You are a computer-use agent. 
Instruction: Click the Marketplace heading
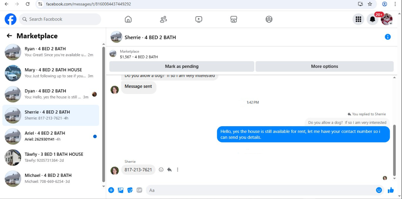click(37, 36)
